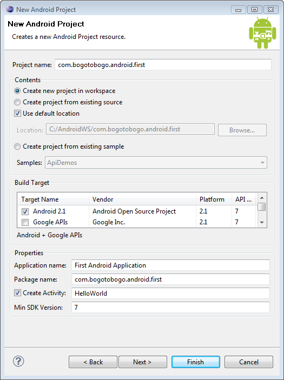This screenshot has width=284, height=380.
Task: Go to the previous page with Back
Action: (x=93, y=362)
